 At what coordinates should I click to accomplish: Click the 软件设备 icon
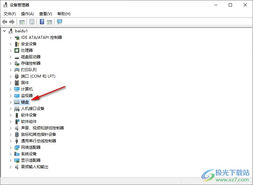pos(17,115)
